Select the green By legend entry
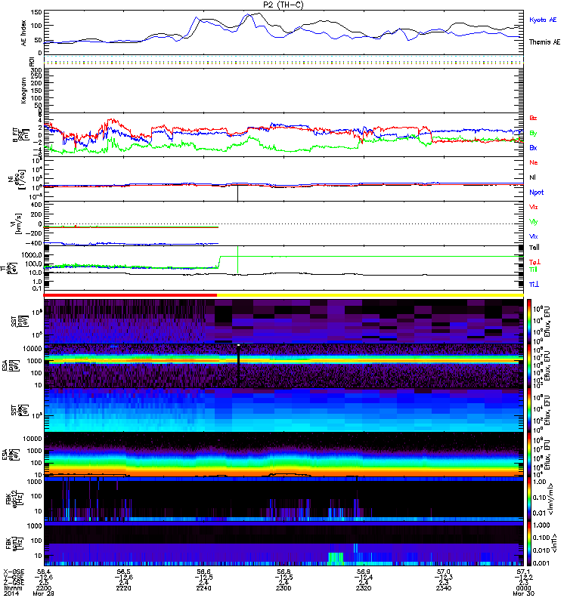567x604 pixels. click(x=533, y=133)
